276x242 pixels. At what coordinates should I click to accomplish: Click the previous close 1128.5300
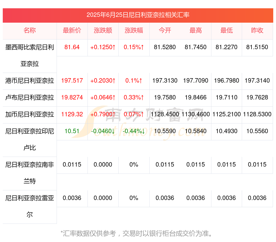(257, 114)
